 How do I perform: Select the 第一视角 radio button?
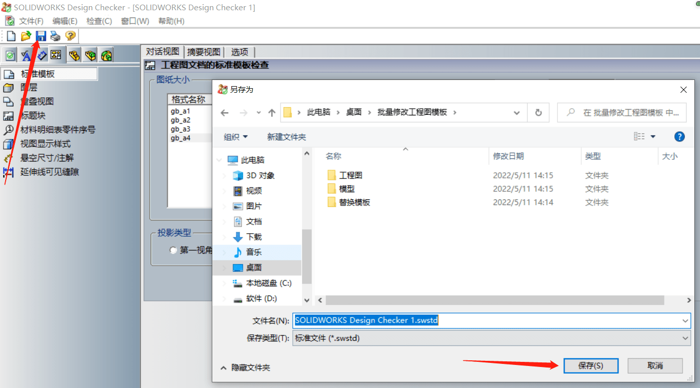tap(173, 250)
